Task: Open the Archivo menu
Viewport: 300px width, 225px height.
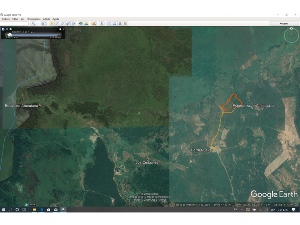Action: coord(6,19)
